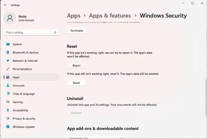Open the Gaming controller icon
The image size is (207, 139).
pyautogui.click(x=8, y=102)
